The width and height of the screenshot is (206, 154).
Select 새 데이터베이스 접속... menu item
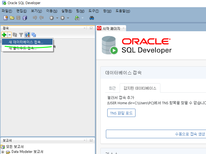(27, 42)
